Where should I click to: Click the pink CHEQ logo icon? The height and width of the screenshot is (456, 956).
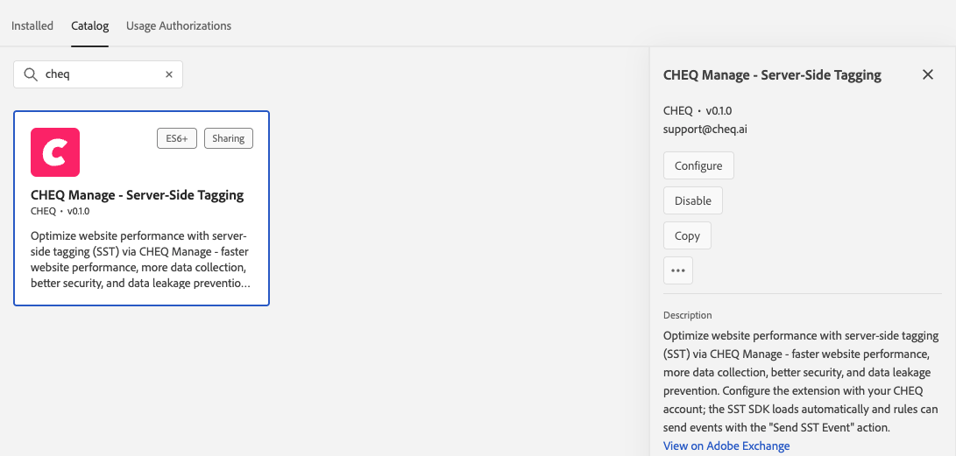point(55,152)
